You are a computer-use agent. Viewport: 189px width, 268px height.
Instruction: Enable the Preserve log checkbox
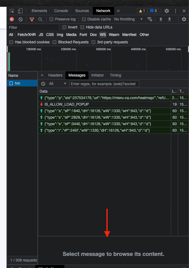(51, 19)
